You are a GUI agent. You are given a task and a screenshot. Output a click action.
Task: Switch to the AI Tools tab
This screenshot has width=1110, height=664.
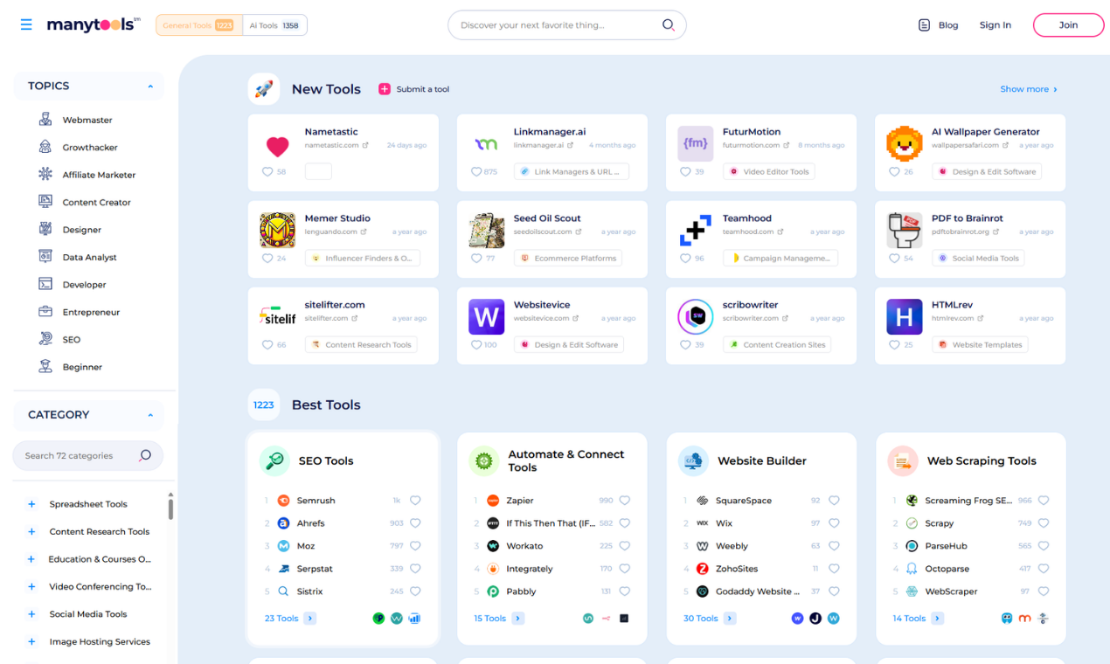[x=275, y=24]
